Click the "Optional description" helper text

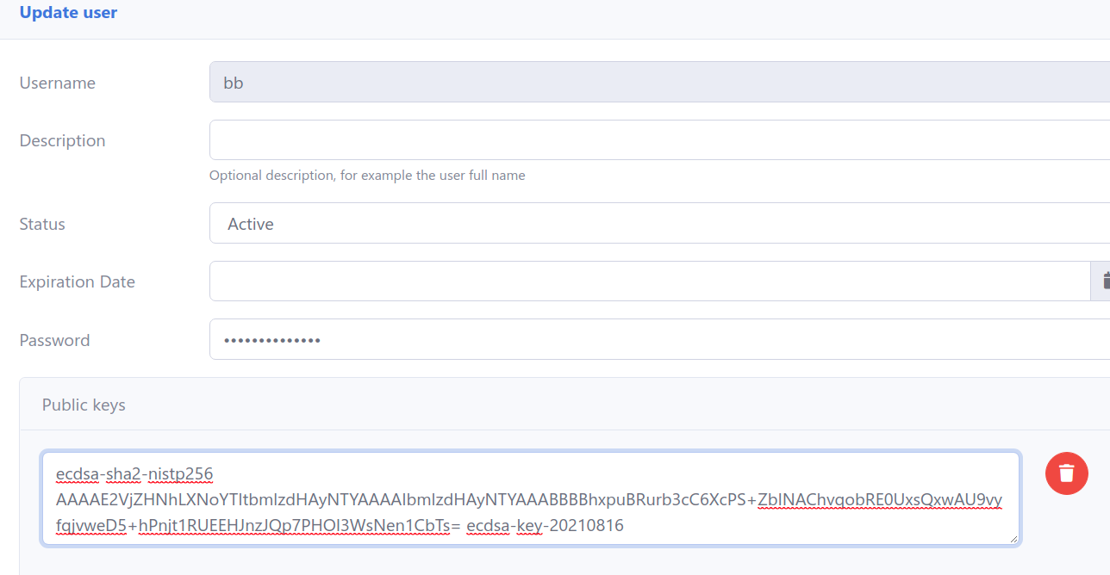pyautogui.click(x=367, y=175)
